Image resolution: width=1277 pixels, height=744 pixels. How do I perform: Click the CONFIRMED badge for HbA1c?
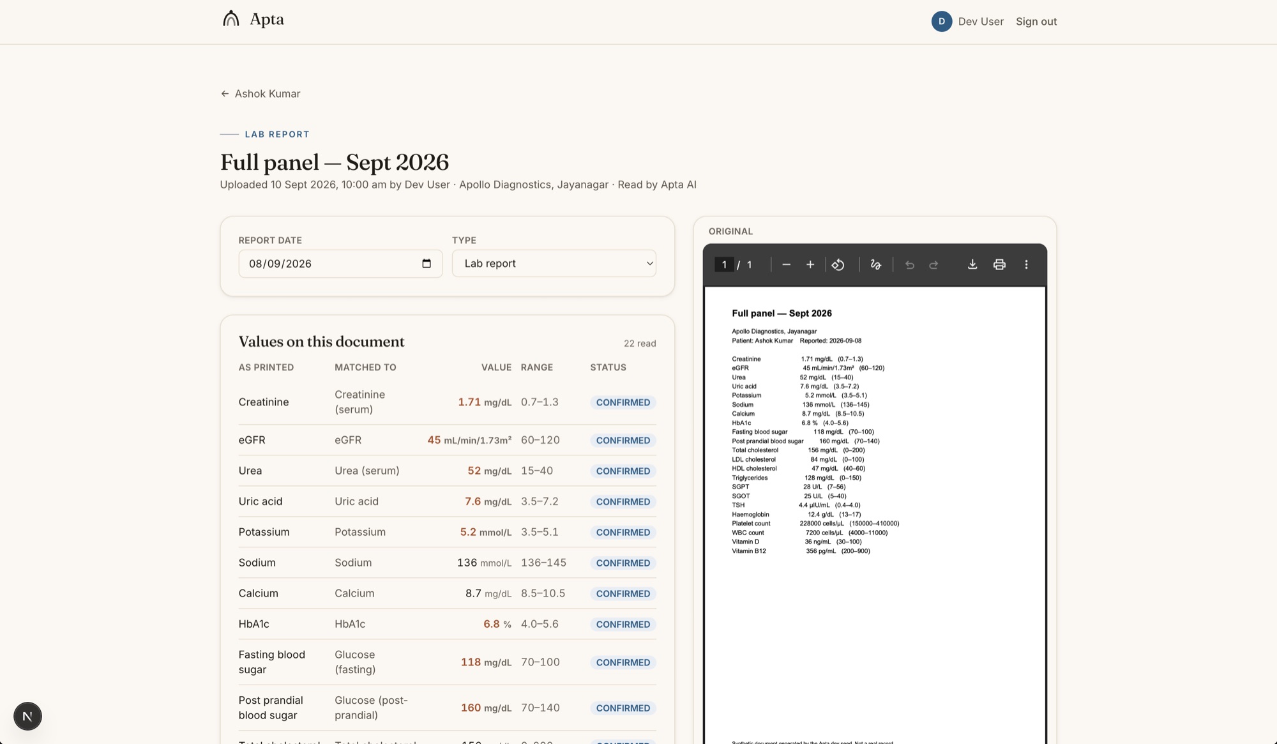click(623, 625)
